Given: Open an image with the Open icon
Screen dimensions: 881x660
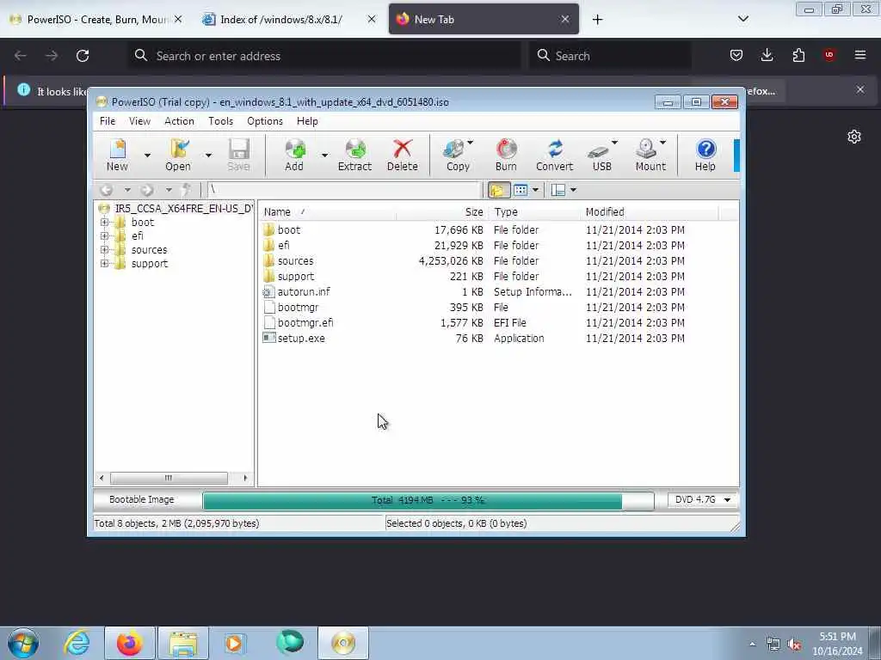Looking at the screenshot, I should click(178, 155).
